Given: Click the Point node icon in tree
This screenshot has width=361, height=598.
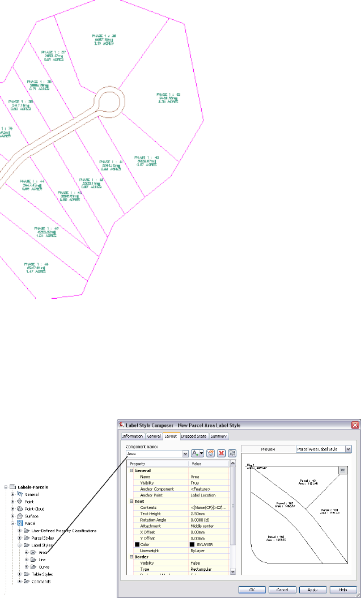Looking at the screenshot, I should click(20, 502).
